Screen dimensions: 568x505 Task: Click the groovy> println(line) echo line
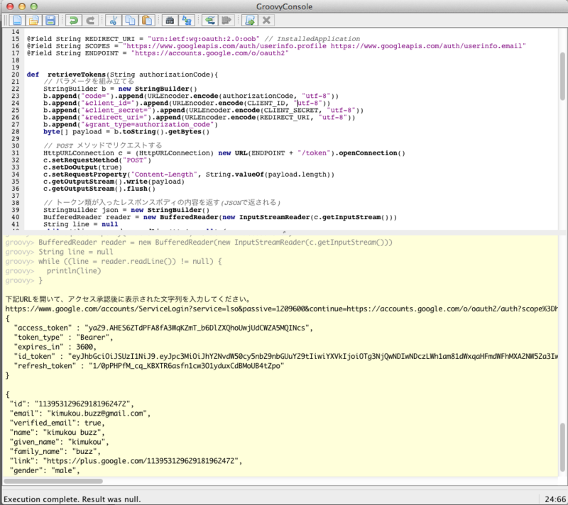53,271
